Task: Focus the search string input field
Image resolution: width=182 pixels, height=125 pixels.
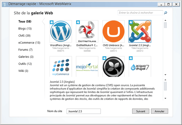Action: pyautogui.click(x=140, y=13)
